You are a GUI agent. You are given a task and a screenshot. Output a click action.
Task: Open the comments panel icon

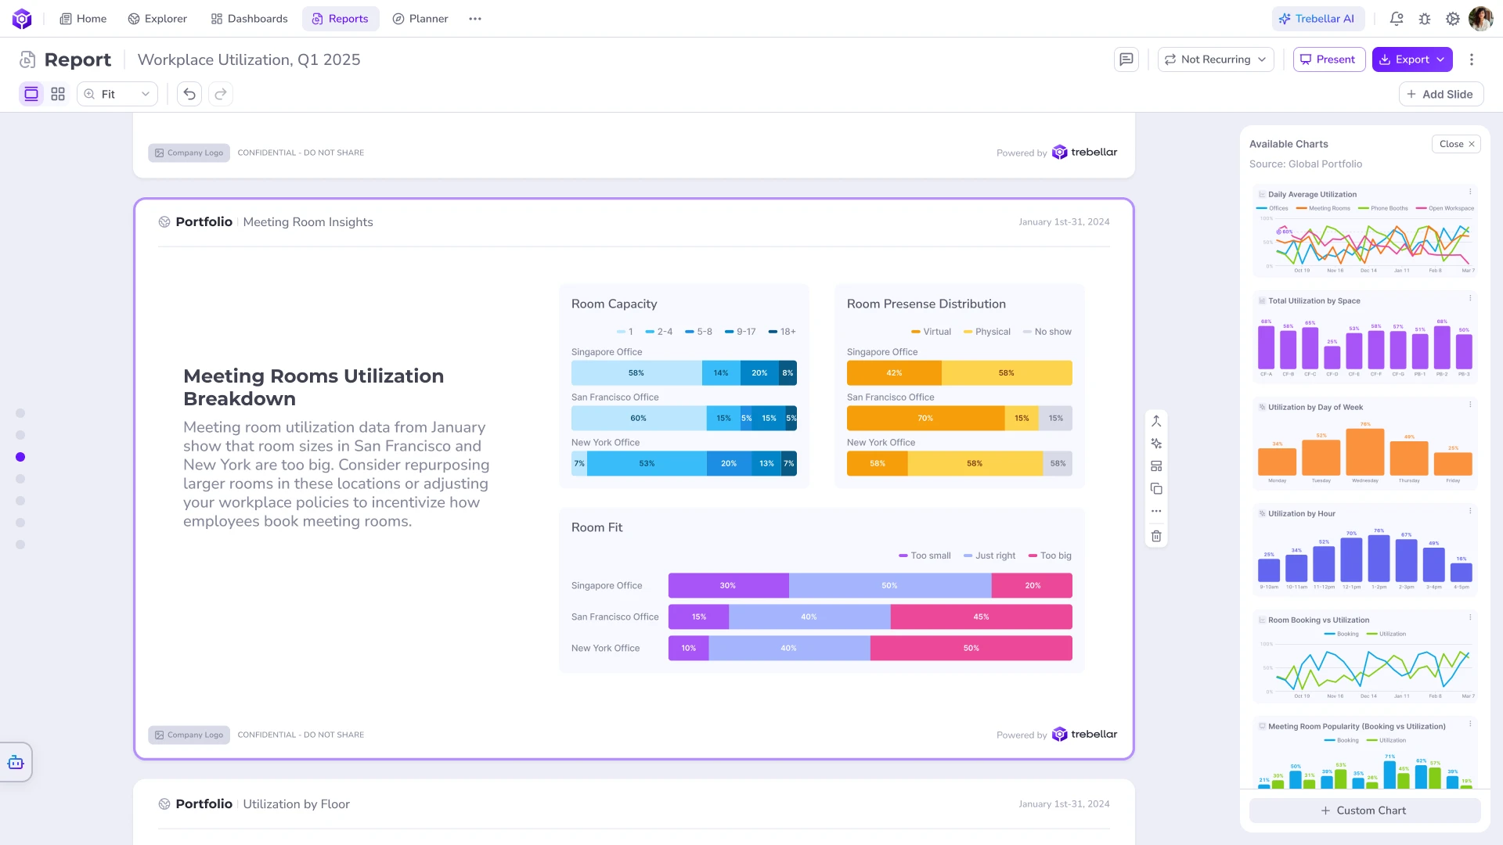click(1126, 59)
